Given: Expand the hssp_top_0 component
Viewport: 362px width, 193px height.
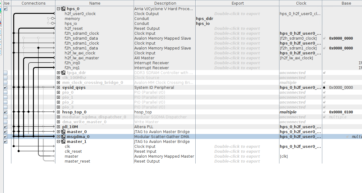Looking at the screenshot, I should coord(59,112).
